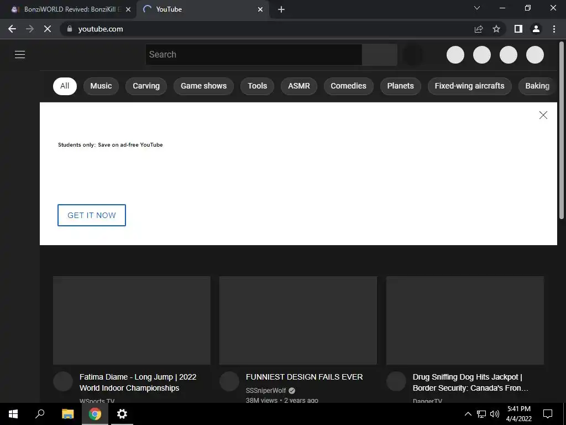Visit the SSSniperWolf channel link
566x425 pixels.
pos(266,391)
